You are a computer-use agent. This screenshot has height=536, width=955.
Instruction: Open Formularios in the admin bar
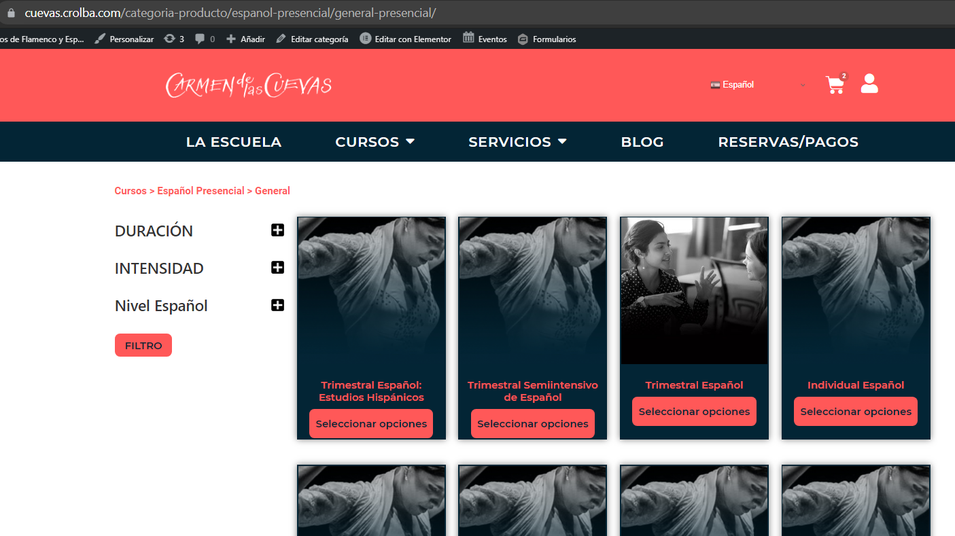(x=546, y=39)
